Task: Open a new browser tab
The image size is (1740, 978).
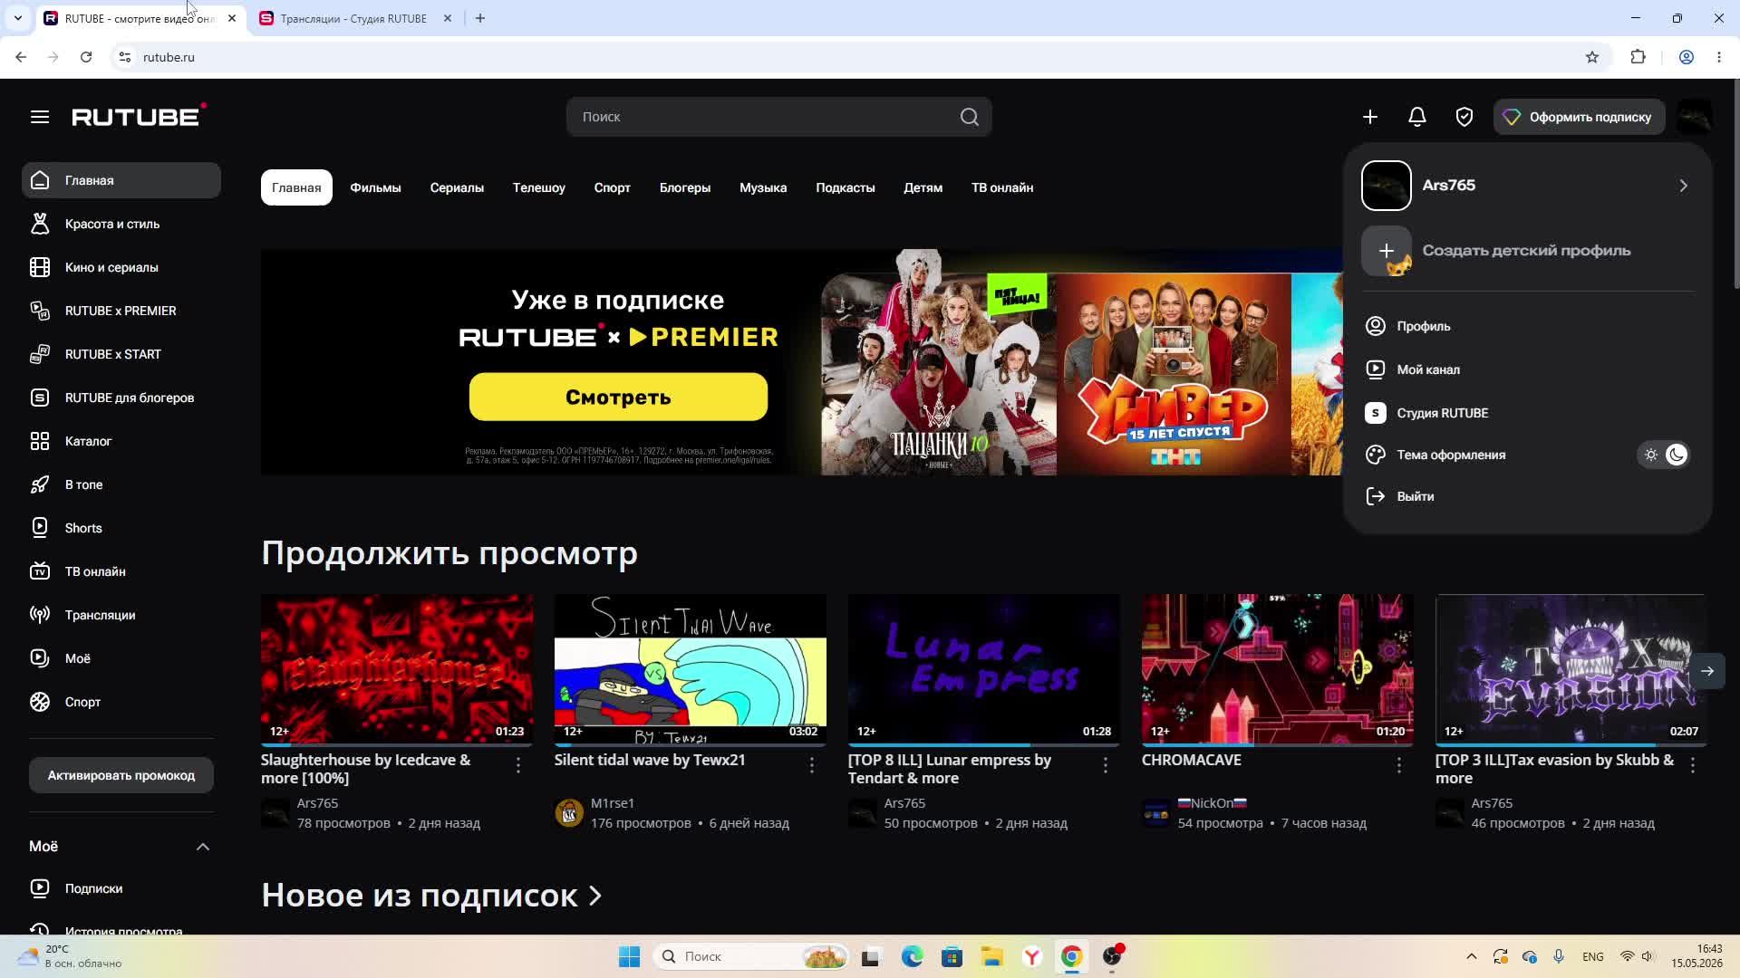Action: [x=480, y=18]
